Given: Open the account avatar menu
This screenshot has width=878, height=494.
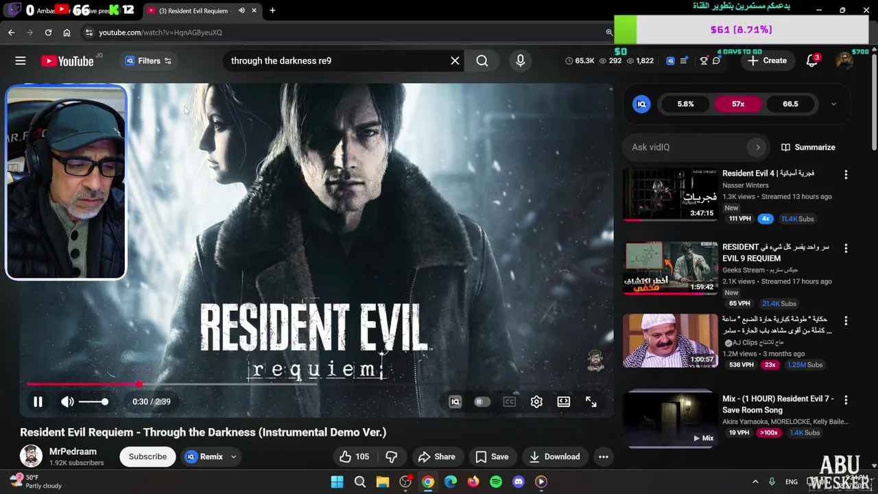Looking at the screenshot, I should click(x=844, y=60).
